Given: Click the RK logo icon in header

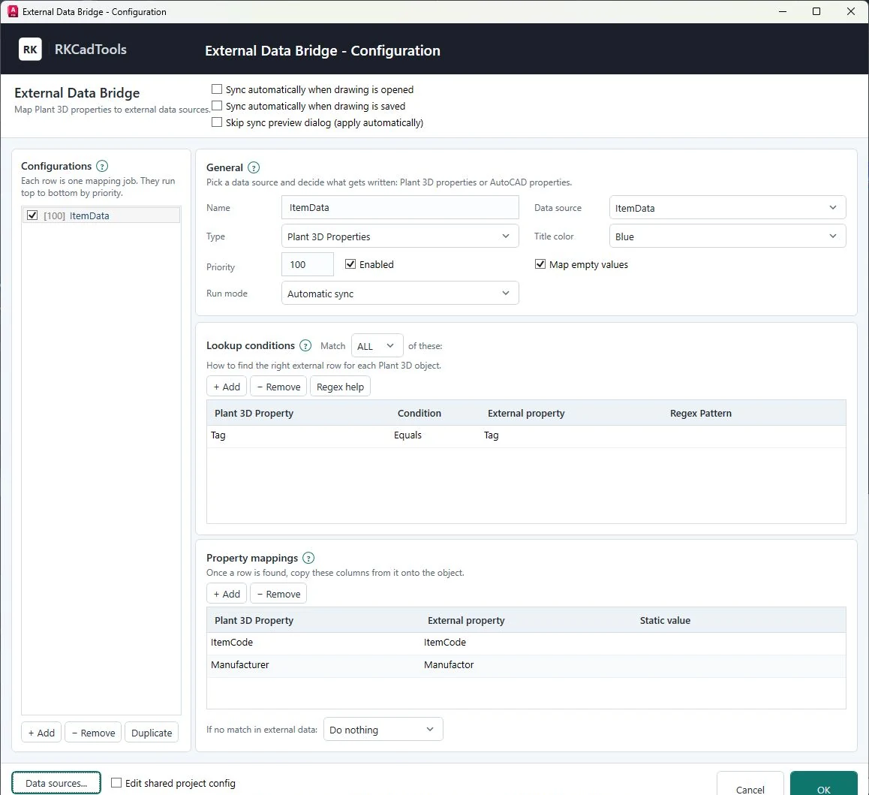Looking at the screenshot, I should 30,50.
